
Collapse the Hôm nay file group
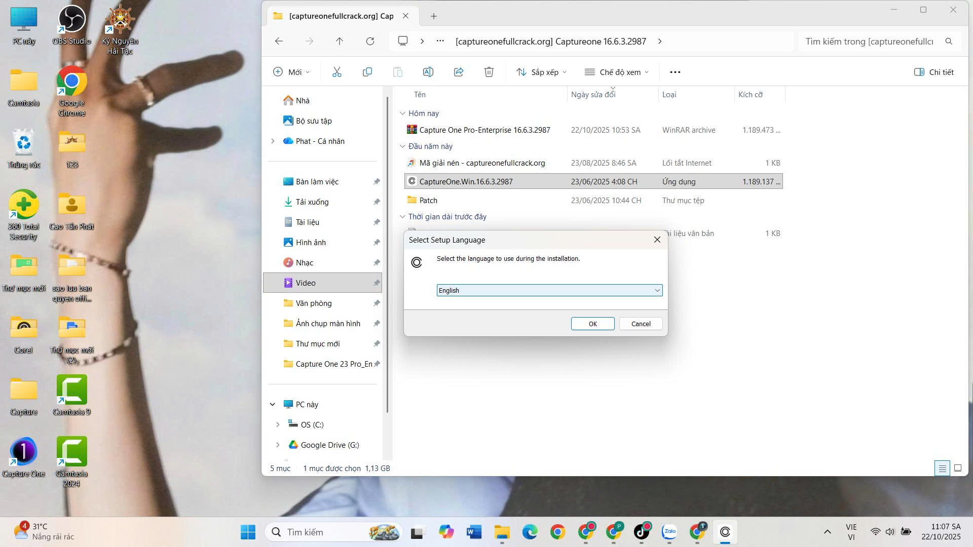coord(402,113)
